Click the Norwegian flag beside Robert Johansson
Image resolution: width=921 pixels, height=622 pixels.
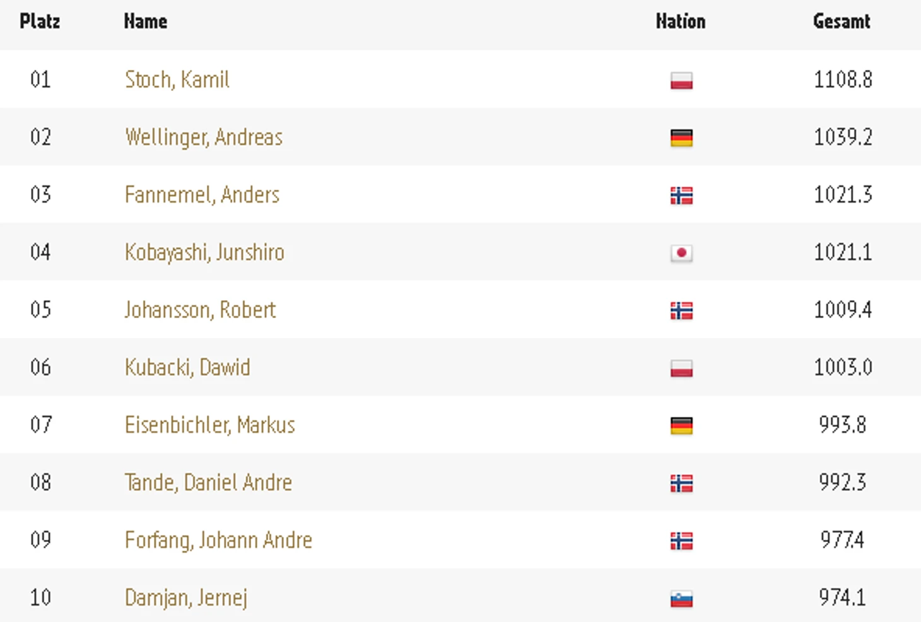(x=681, y=311)
